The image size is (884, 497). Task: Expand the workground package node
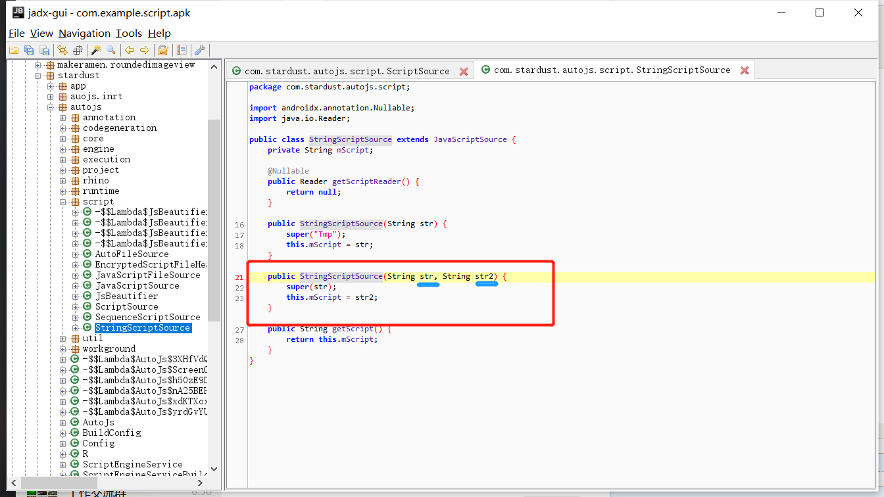point(63,349)
